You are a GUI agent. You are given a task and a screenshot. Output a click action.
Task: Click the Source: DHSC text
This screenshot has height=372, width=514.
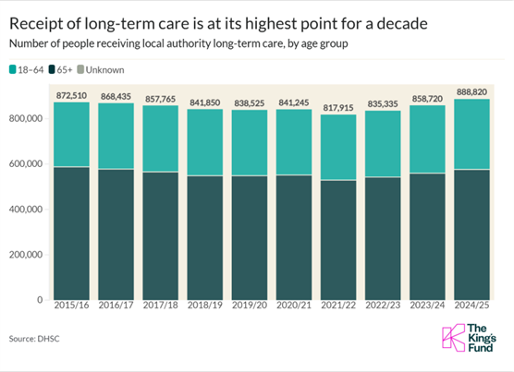point(34,339)
